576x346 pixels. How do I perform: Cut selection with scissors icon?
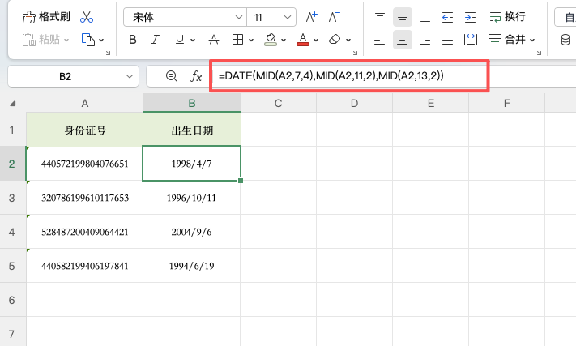[x=87, y=17]
